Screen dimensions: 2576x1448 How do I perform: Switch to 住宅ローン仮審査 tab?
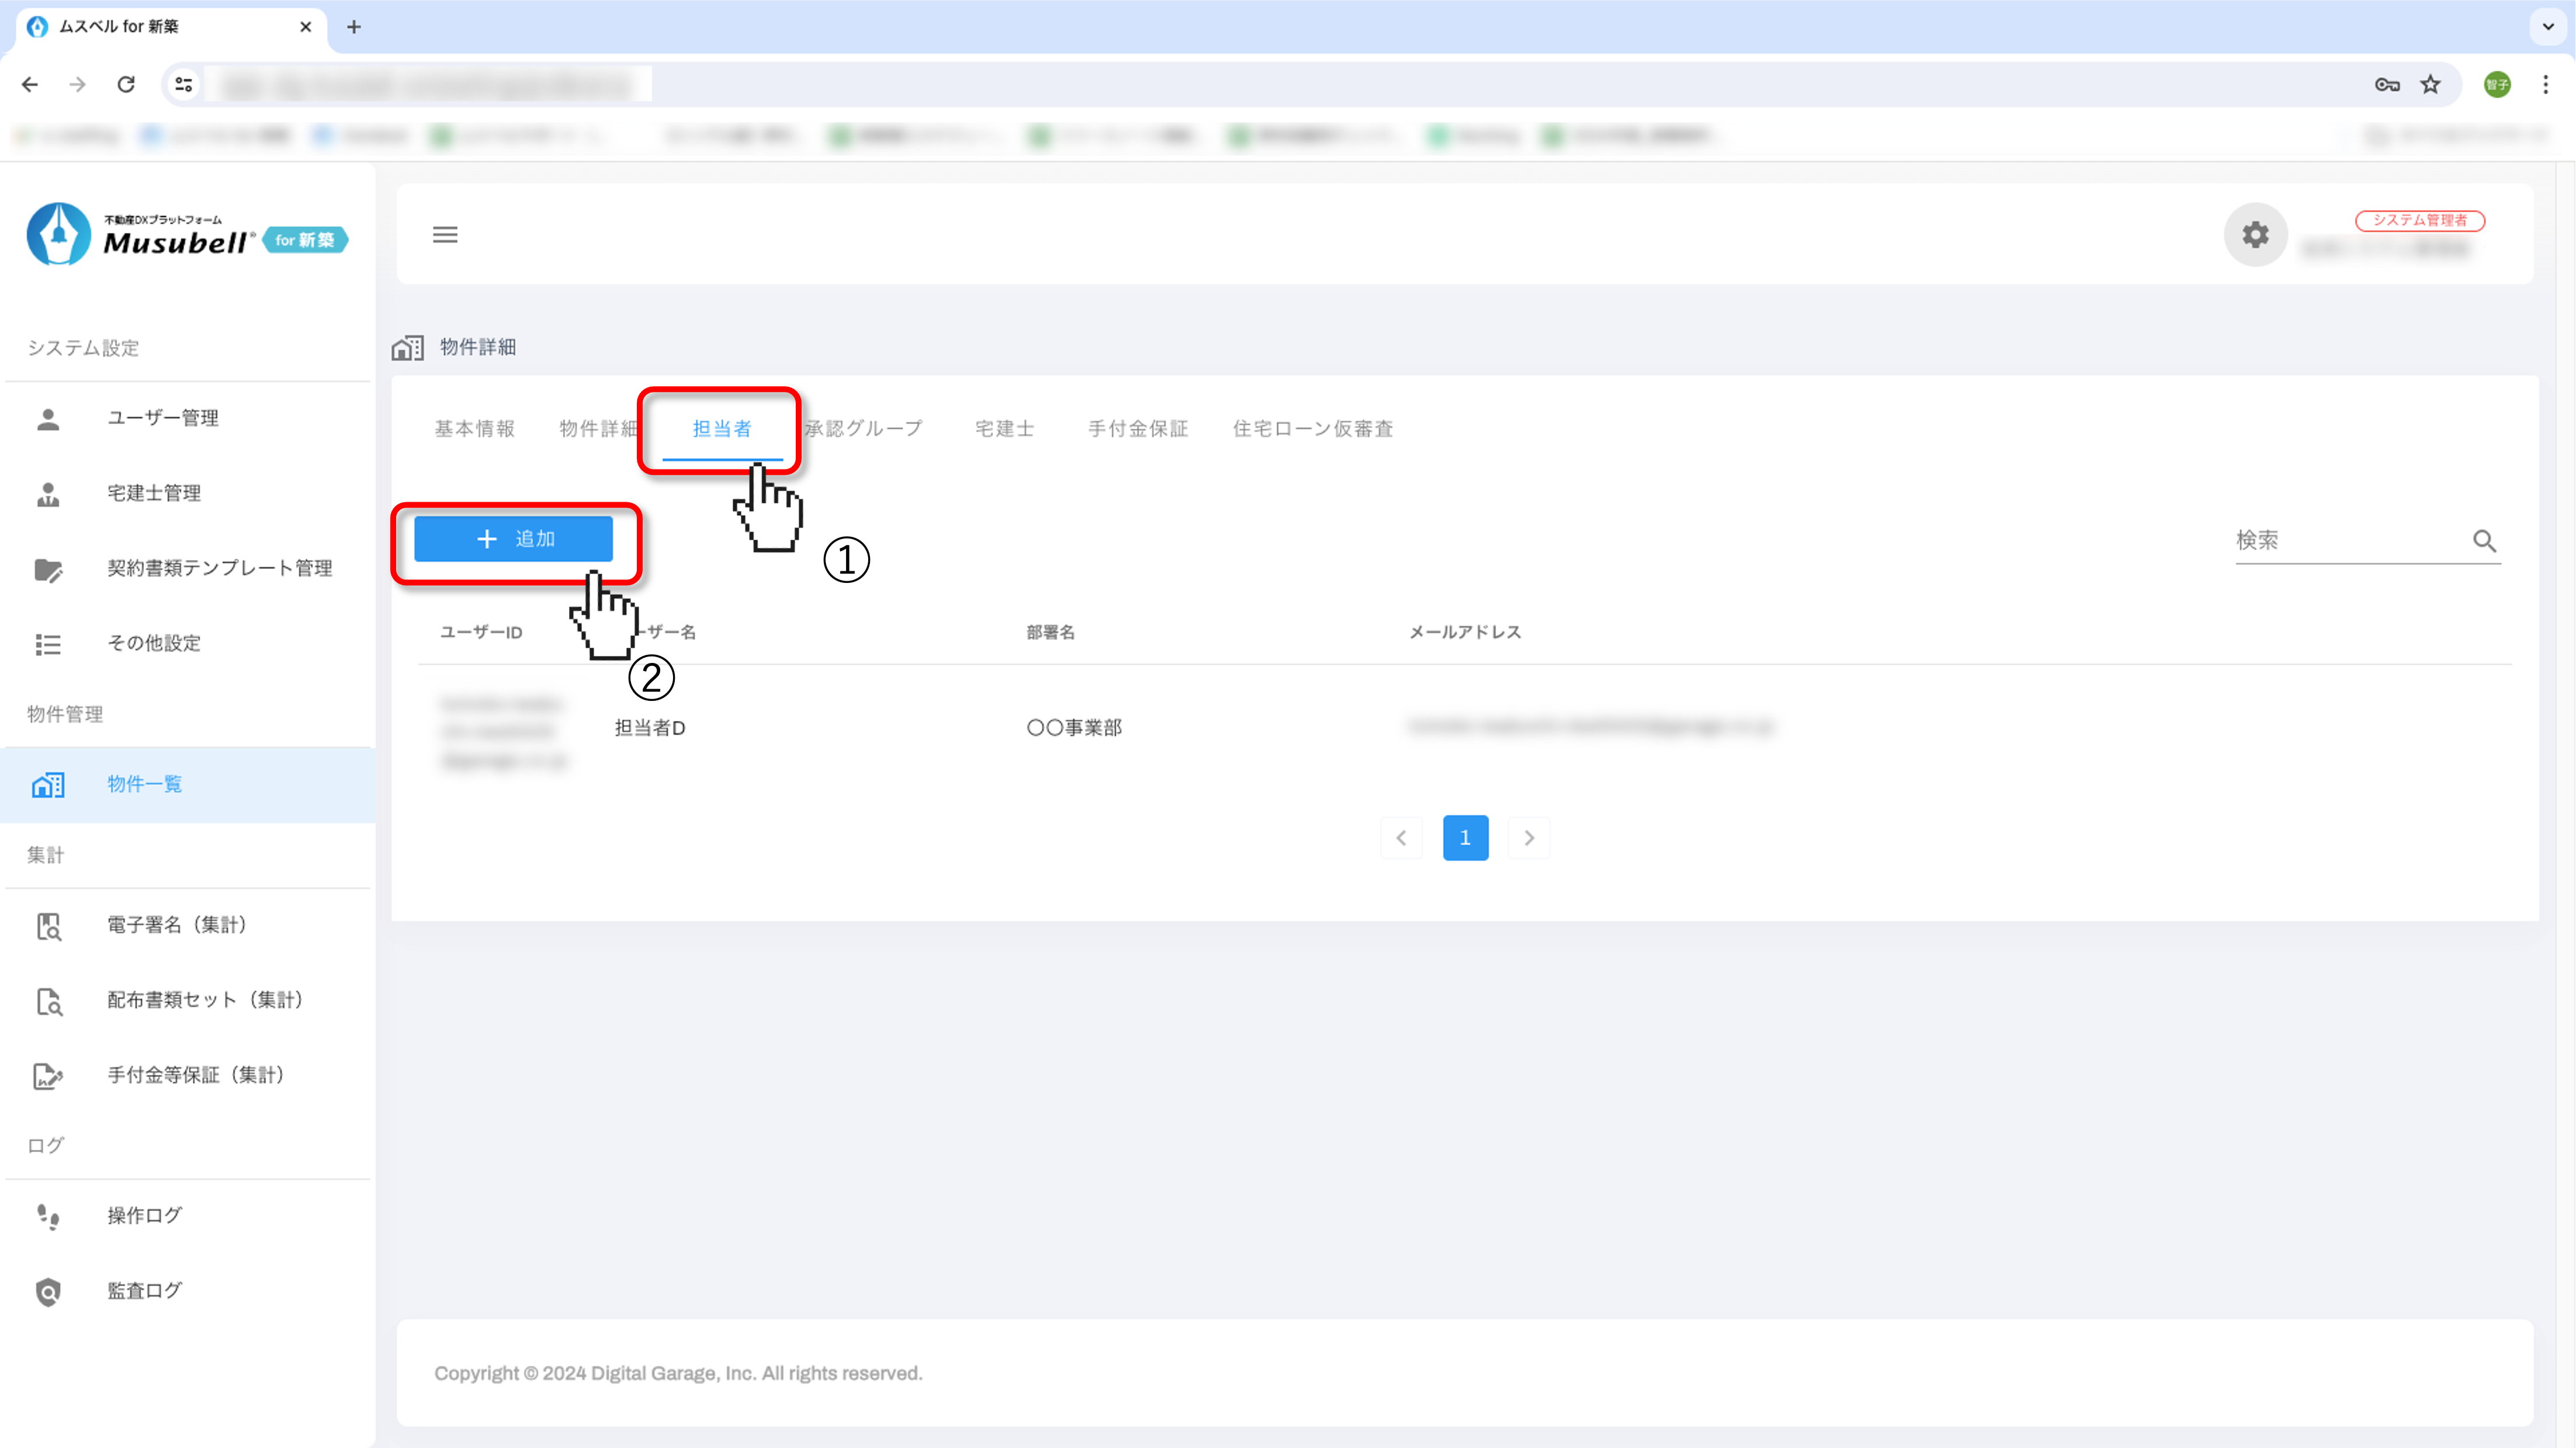[x=1312, y=429]
